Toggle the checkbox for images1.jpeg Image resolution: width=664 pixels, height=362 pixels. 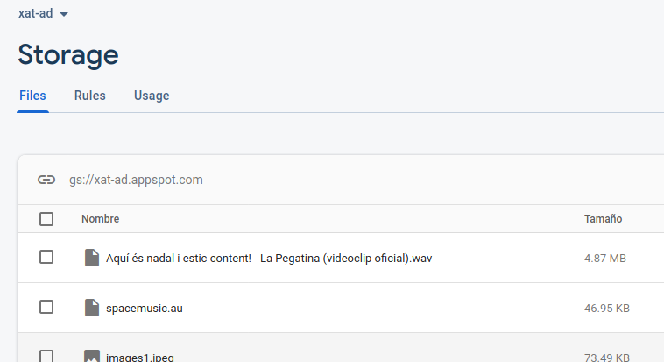coord(46,356)
